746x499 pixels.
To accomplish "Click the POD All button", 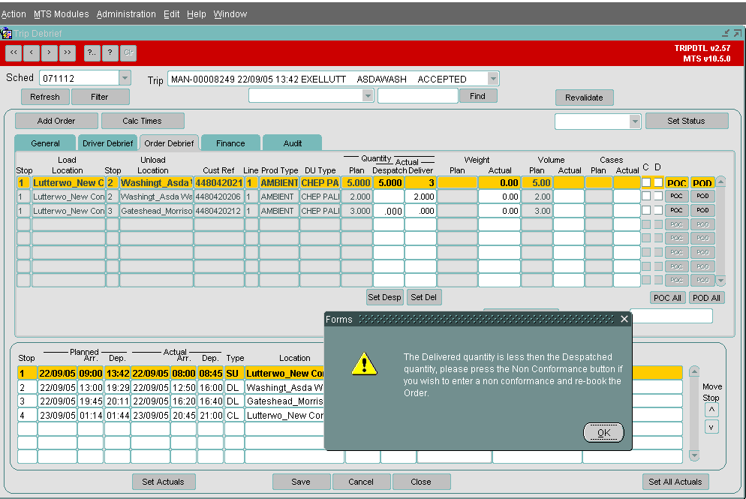I will [x=706, y=298].
